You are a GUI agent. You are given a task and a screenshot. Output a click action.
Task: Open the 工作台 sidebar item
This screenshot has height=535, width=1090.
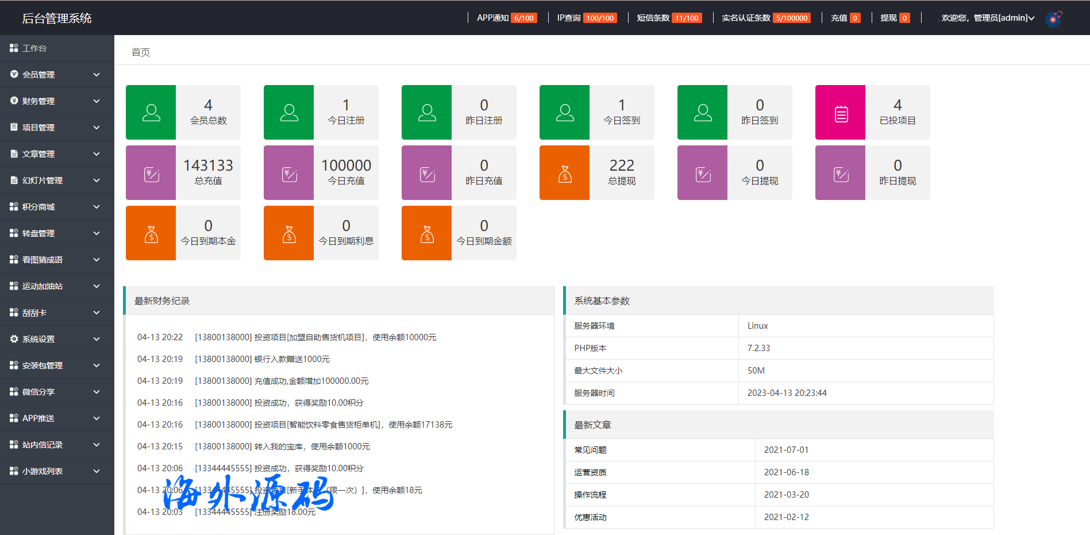click(34, 48)
